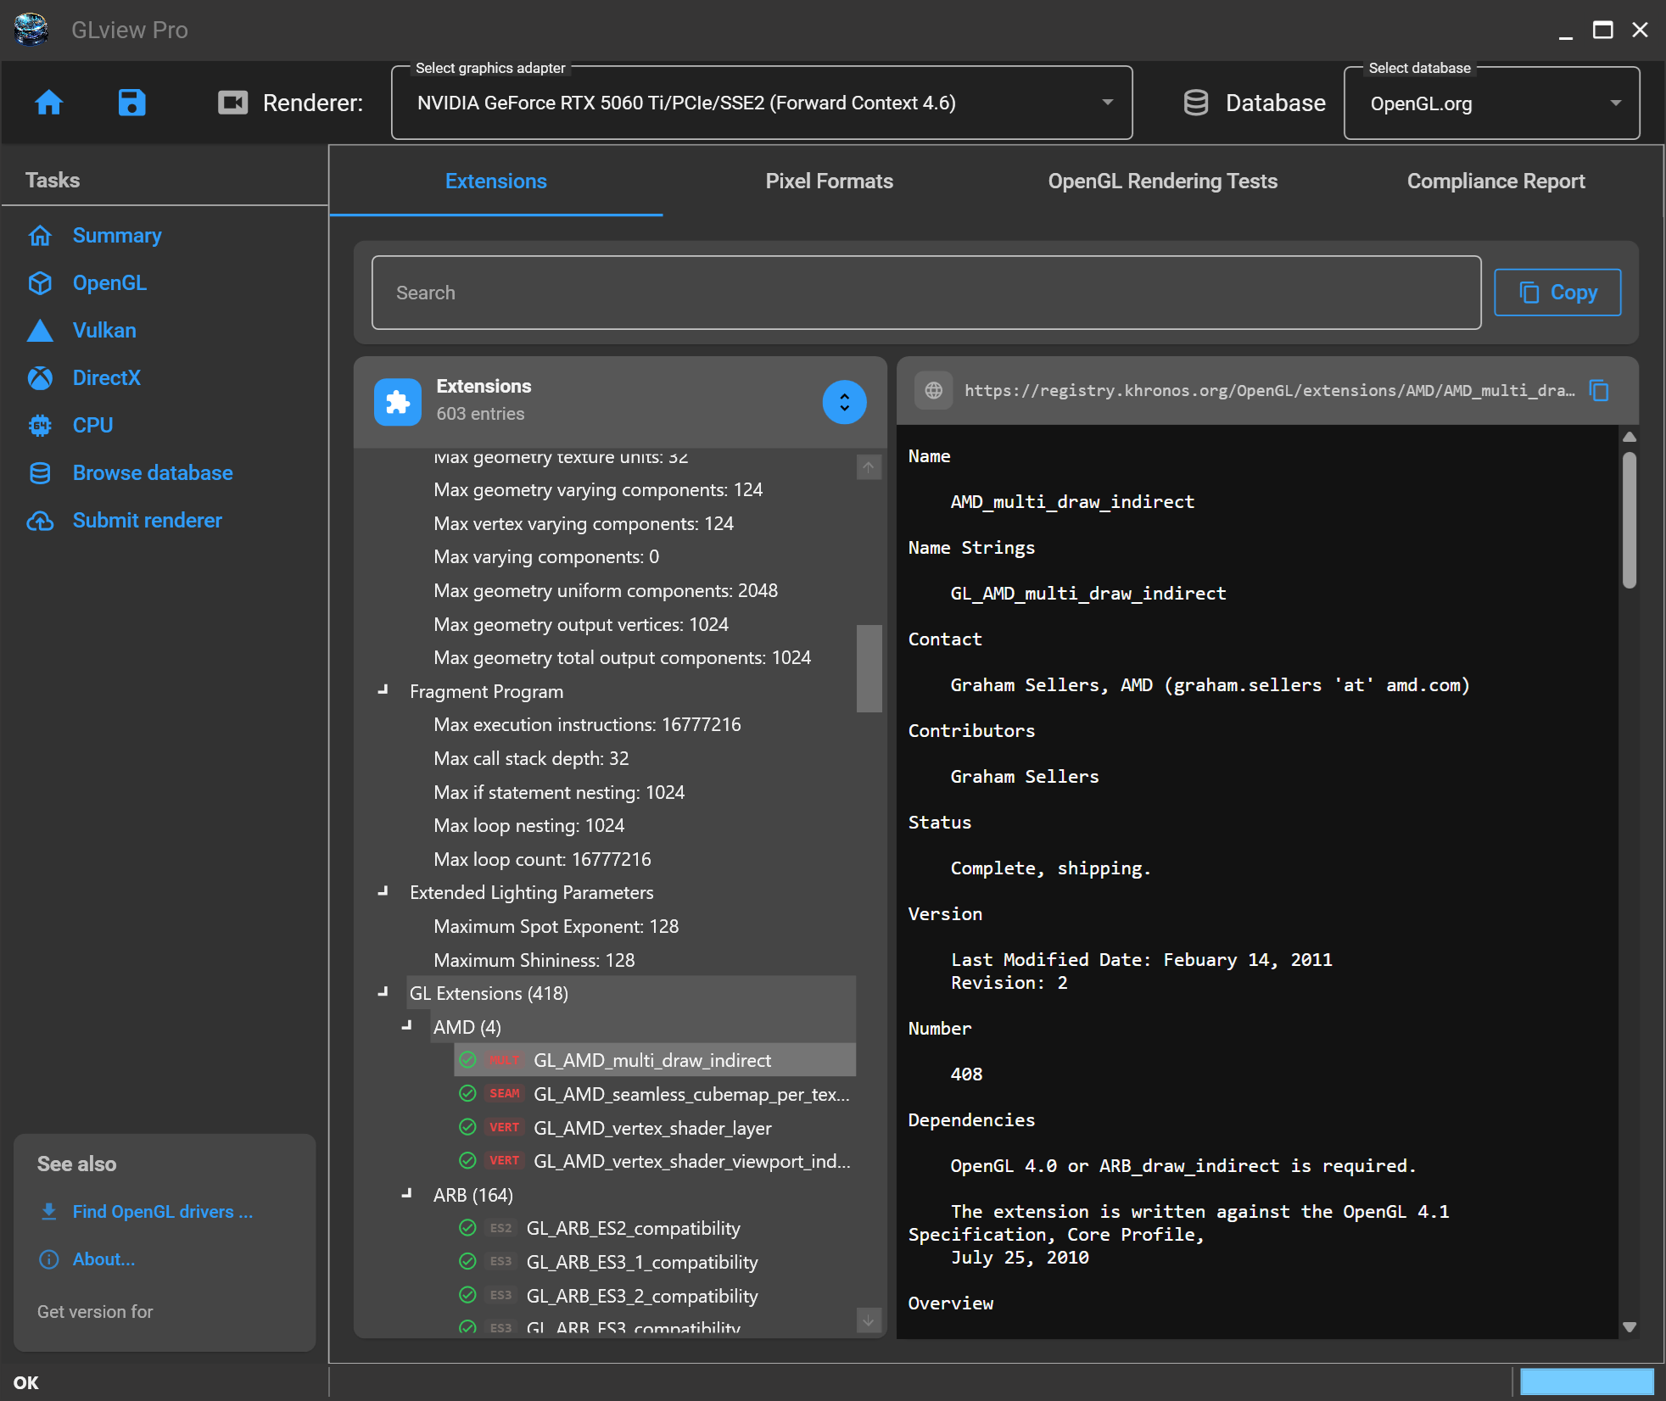1666x1401 pixels.
Task: Click the Save floppy disk icon
Action: coord(131,103)
